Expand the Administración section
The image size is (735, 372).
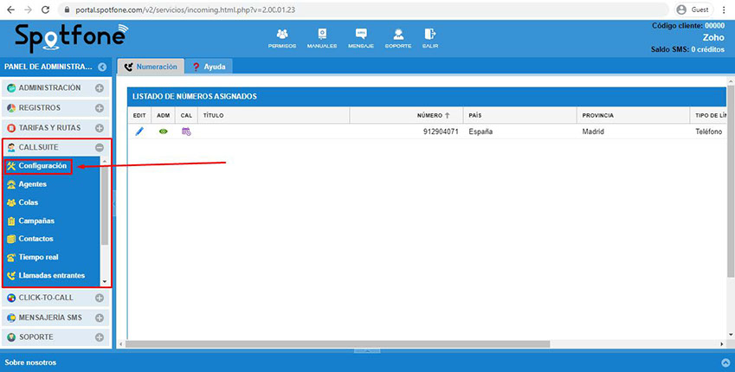click(x=100, y=88)
